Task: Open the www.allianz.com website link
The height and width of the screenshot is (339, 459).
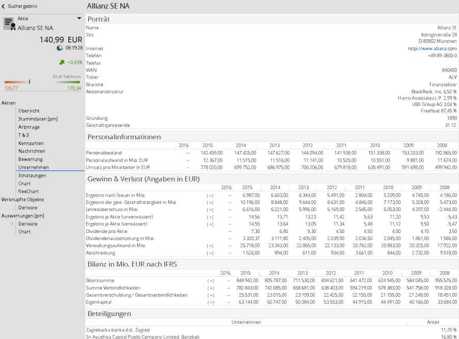Action: 432,48
